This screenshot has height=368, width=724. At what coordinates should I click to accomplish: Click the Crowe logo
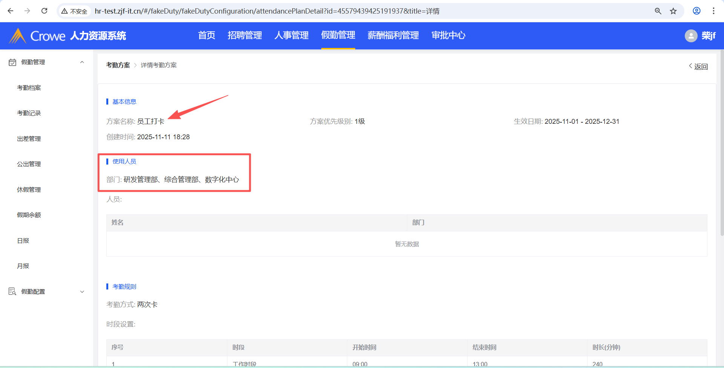37,36
